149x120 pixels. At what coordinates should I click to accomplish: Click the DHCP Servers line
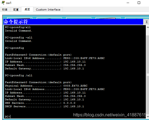pyautogui.click(x=44, y=106)
